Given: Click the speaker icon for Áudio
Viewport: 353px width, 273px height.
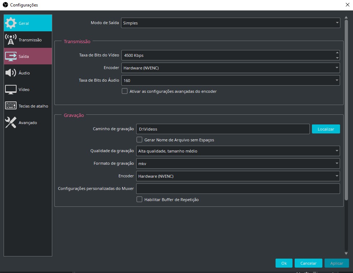Looking at the screenshot, I should coord(11,73).
